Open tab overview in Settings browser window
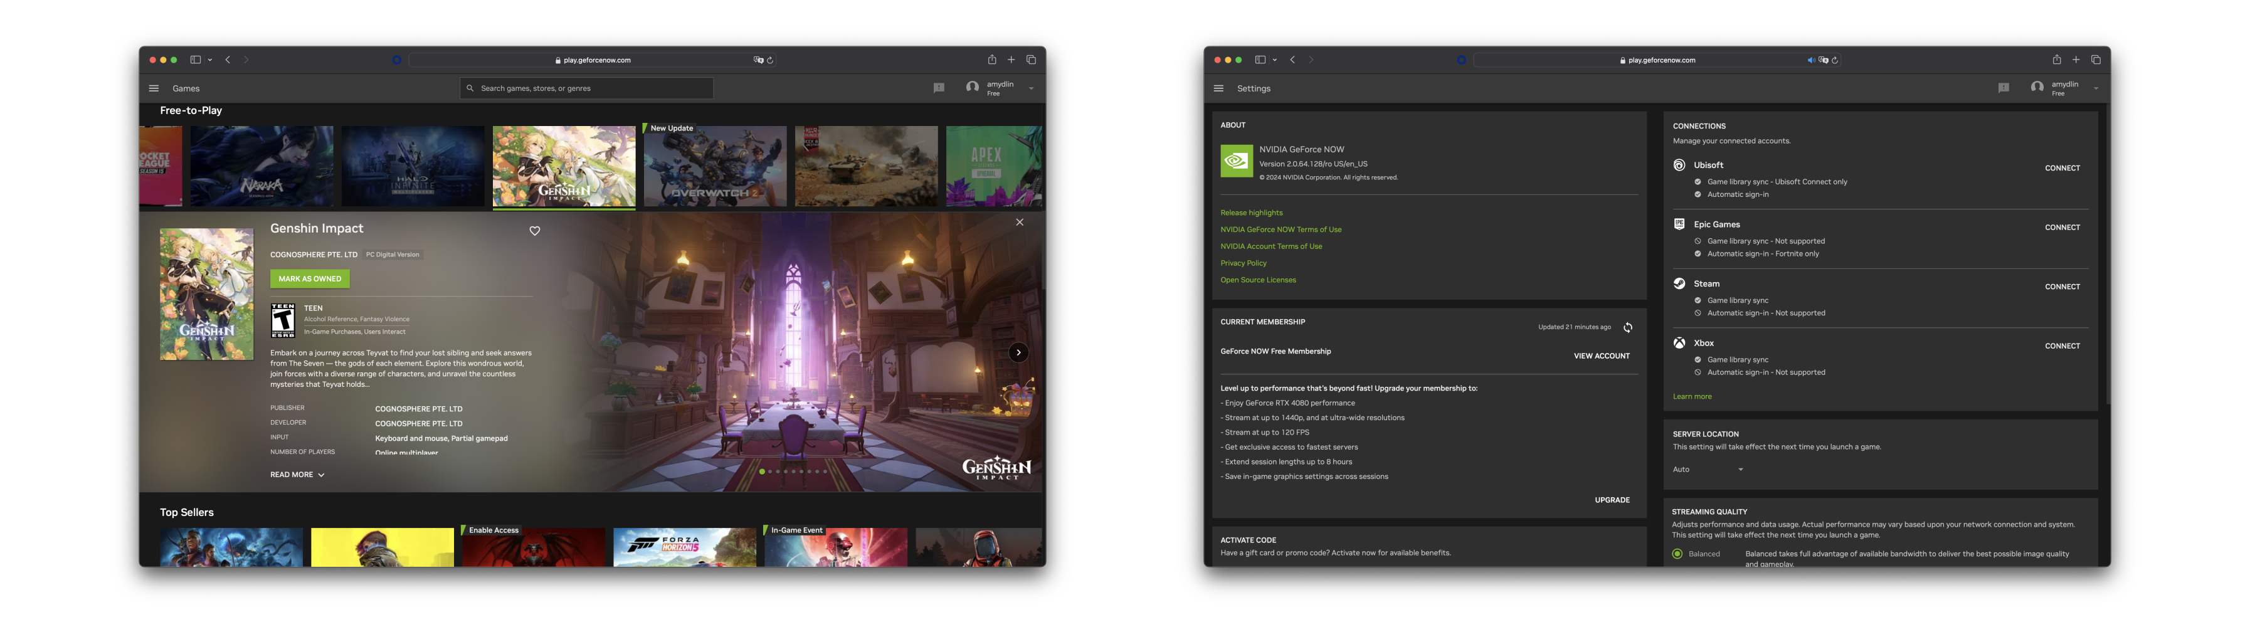 [x=2095, y=60]
